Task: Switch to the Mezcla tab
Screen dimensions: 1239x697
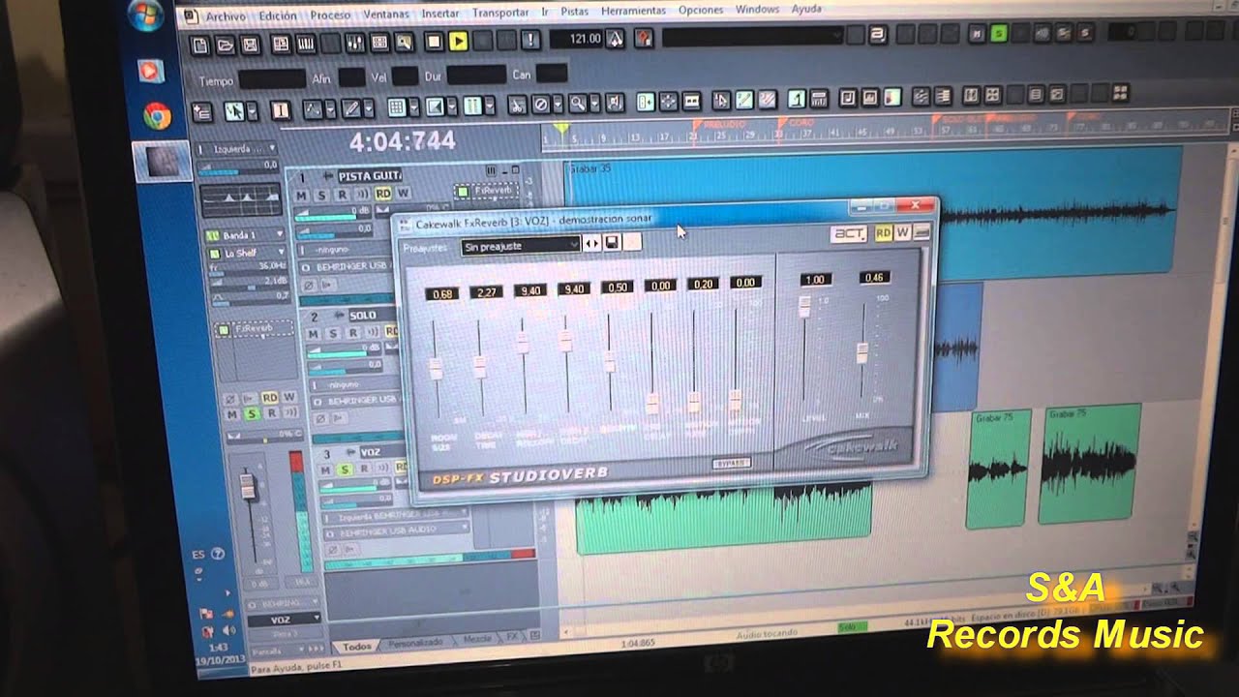Action: point(476,641)
